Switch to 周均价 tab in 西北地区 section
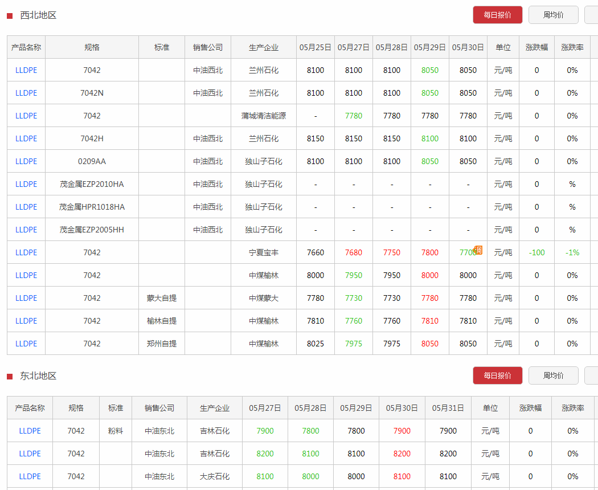598x490 pixels. click(553, 15)
